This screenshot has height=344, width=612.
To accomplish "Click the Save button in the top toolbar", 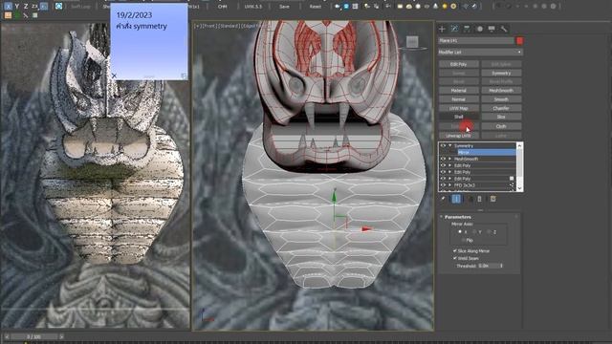I will point(284,7).
